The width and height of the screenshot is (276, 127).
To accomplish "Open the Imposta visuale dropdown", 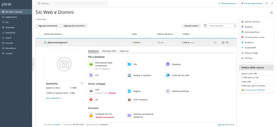I will pyautogui.click(x=191, y=26).
